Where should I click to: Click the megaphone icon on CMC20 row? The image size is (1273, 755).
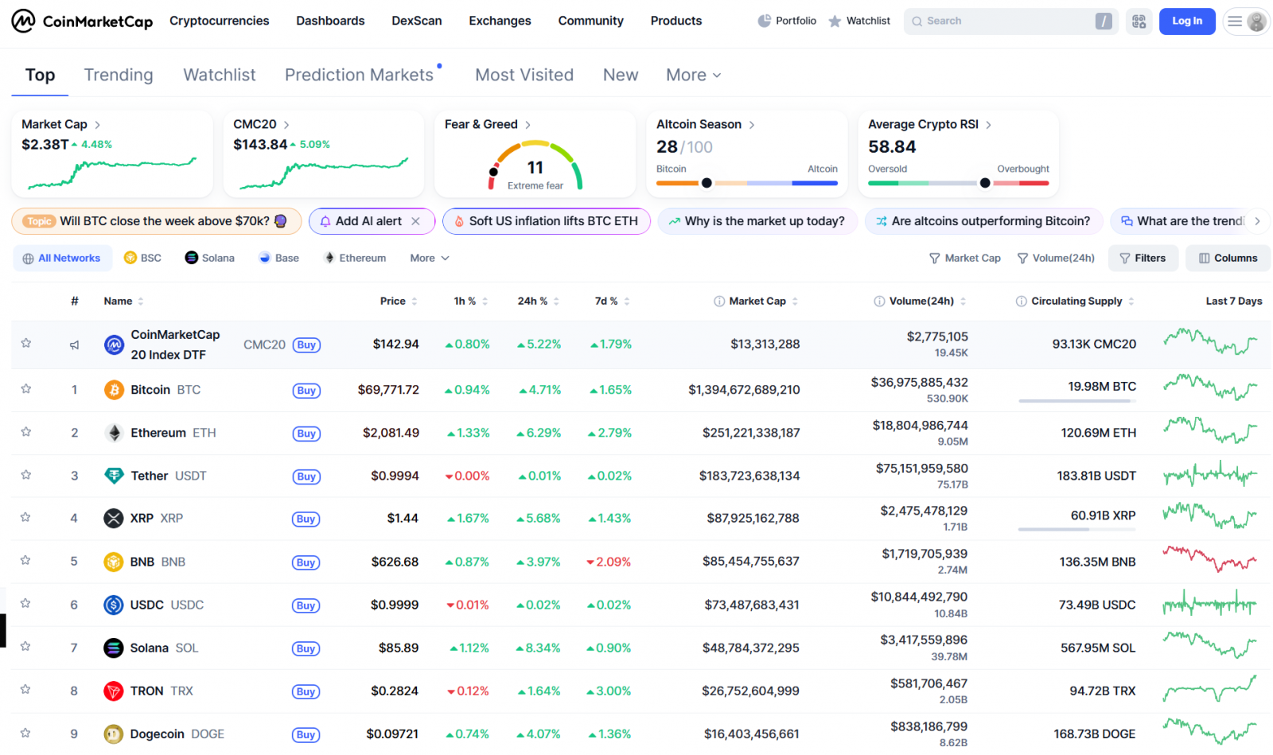coord(74,344)
